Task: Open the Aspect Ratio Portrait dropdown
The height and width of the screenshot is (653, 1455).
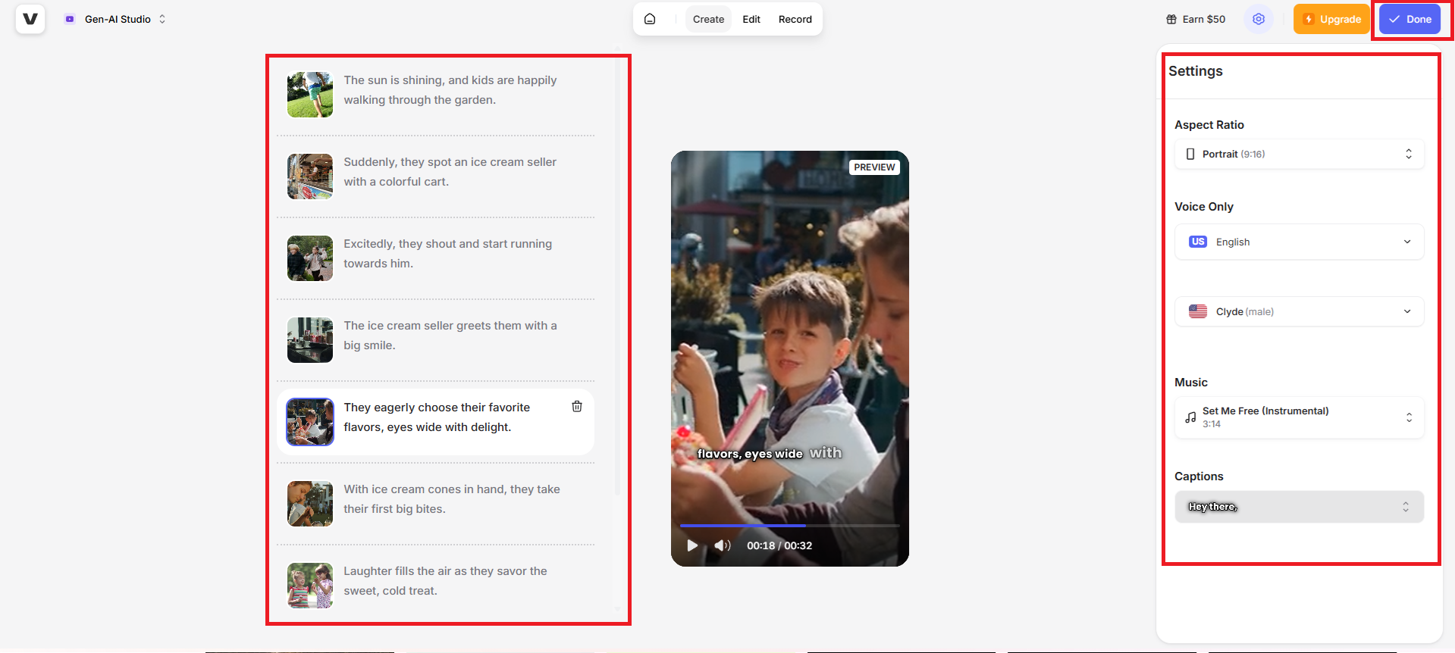Action: click(1299, 154)
